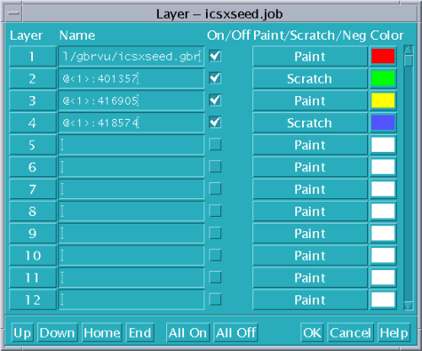Change layer 11 Paint mode option
Viewport: 422px width, 351px height.
[x=310, y=278]
